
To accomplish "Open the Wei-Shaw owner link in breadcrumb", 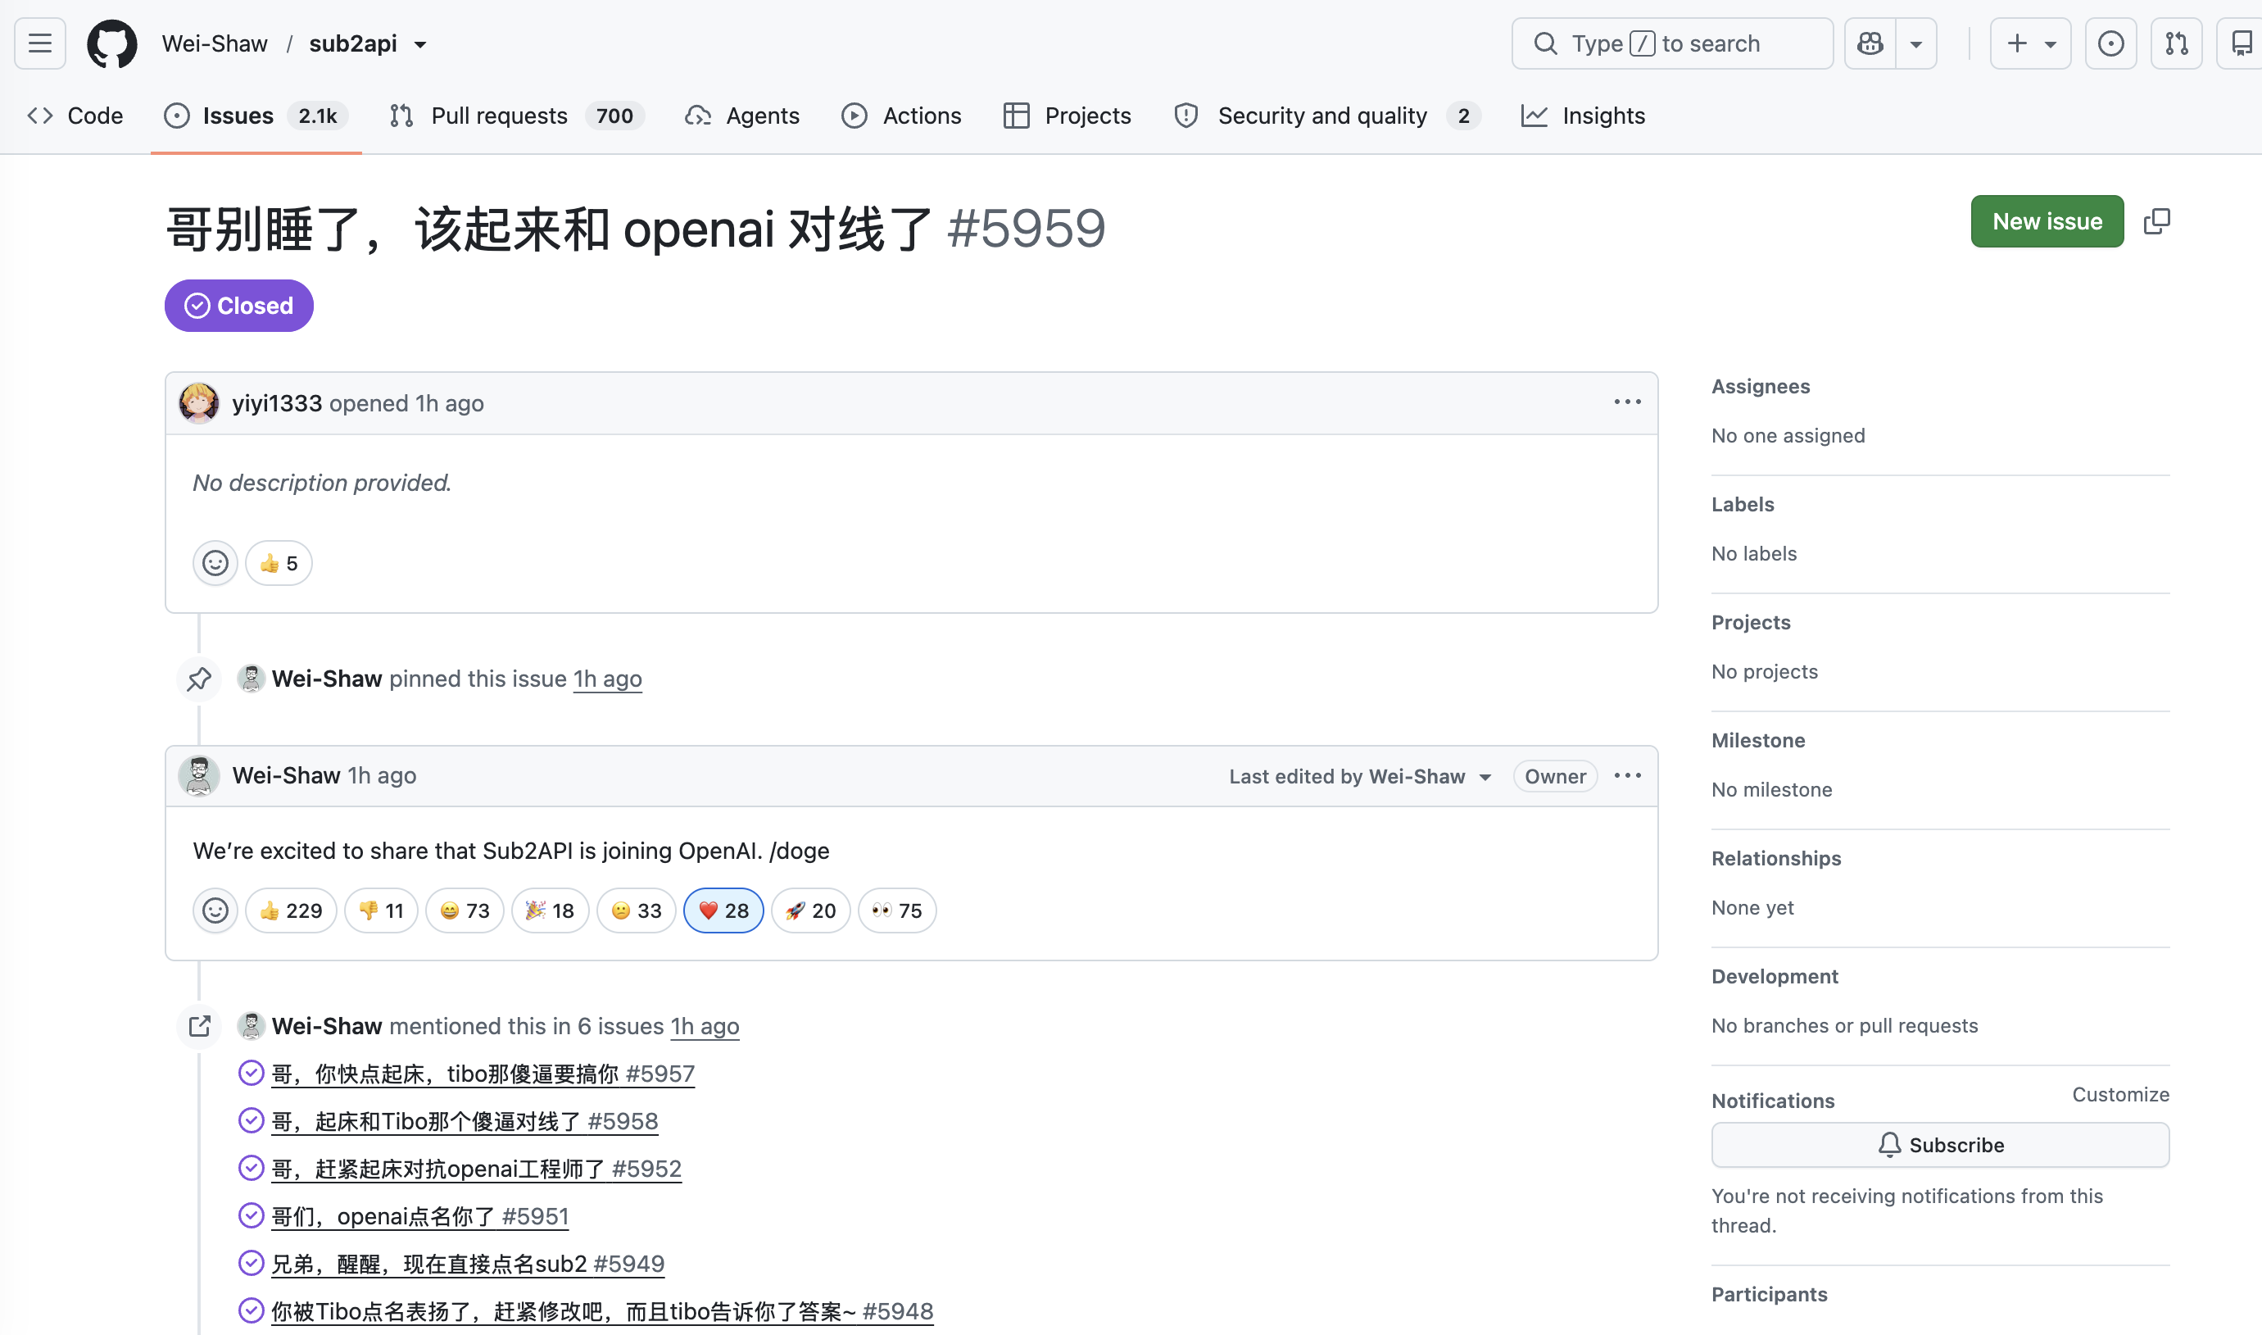I will pyautogui.click(x=215, y=43).
